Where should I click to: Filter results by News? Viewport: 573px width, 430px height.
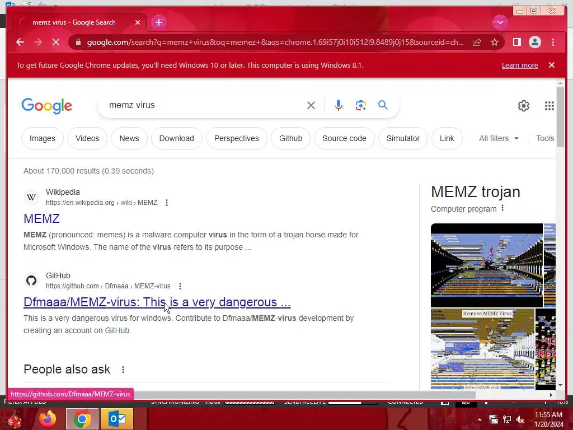point(129,138)
